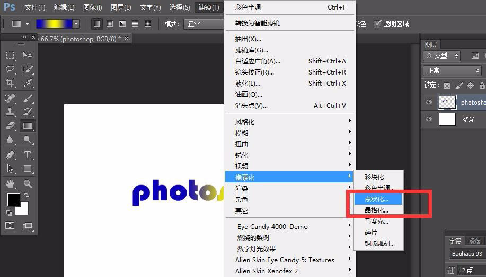Choose reflected gradient style

click(135, 23)
